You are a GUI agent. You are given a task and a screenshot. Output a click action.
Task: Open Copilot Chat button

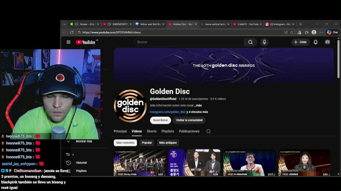(x=332, y=32)
